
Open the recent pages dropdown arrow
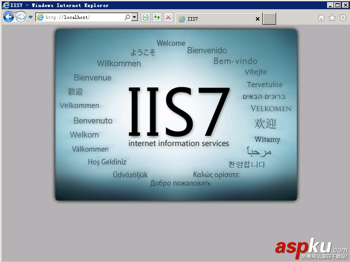coord(31,17)
